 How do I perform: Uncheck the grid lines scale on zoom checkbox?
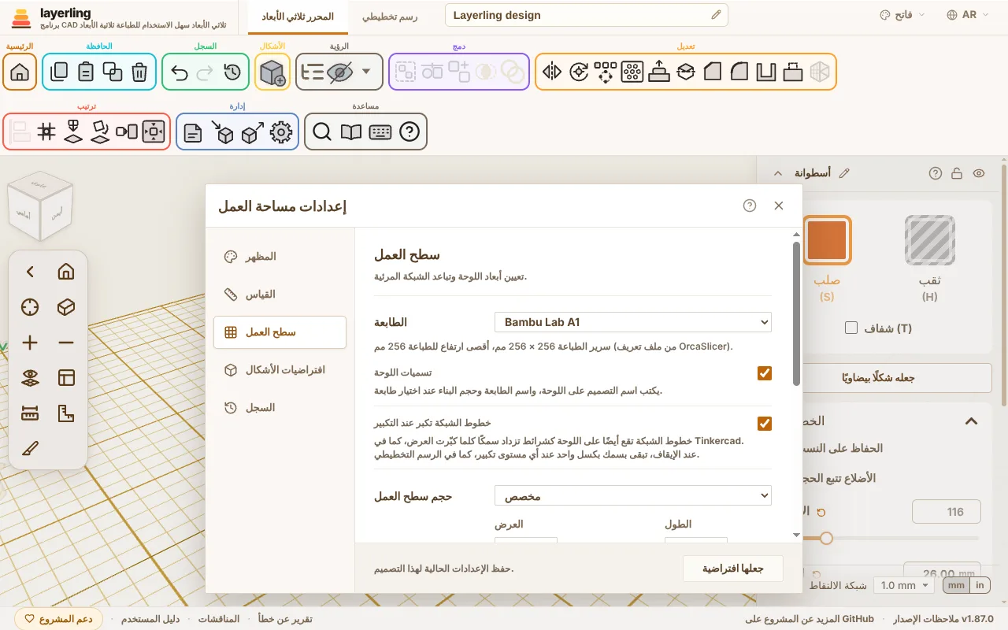(764, 424)
